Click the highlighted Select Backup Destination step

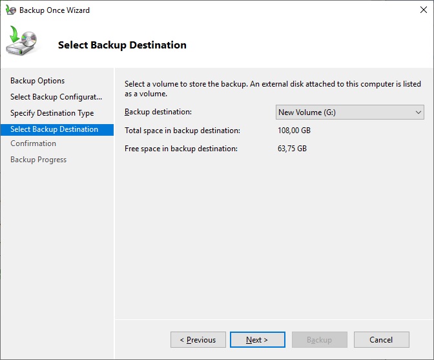[54, 129]
